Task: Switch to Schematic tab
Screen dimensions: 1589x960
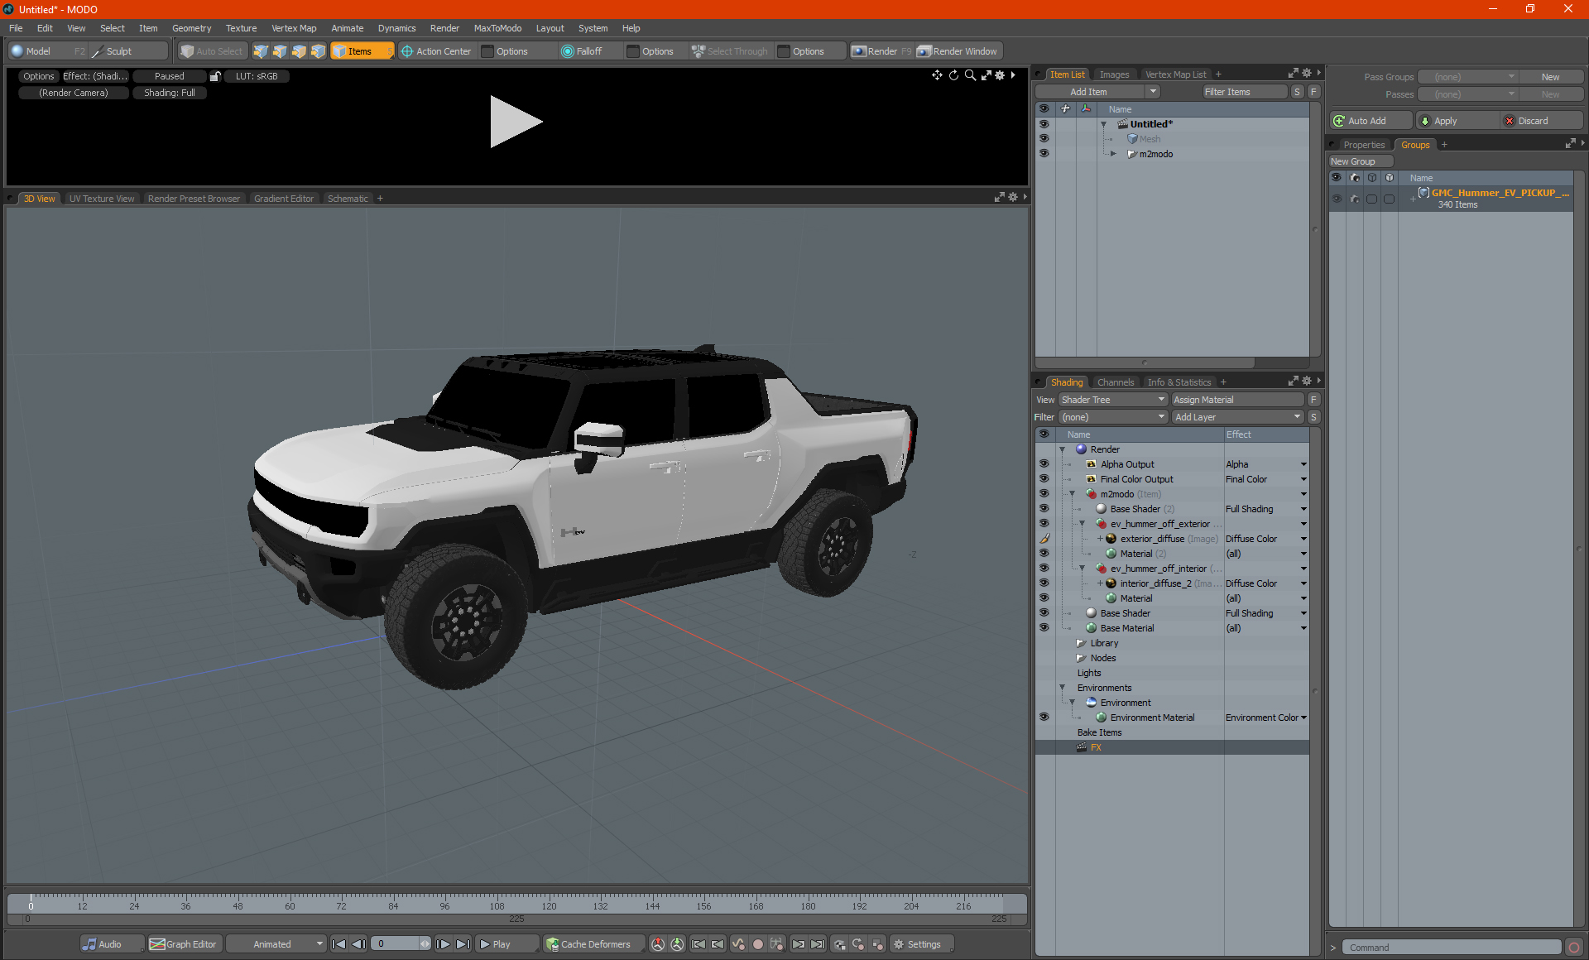Action: point(348,199)
